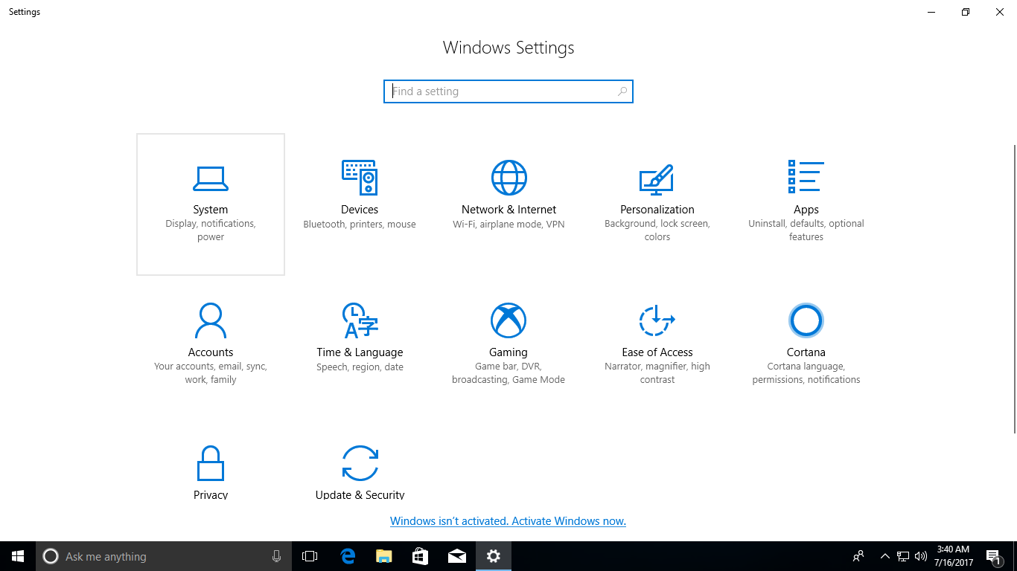Activate the taskbar microphone for voice search
This screenshot has height=571, width=1017.
coord(276,556)
